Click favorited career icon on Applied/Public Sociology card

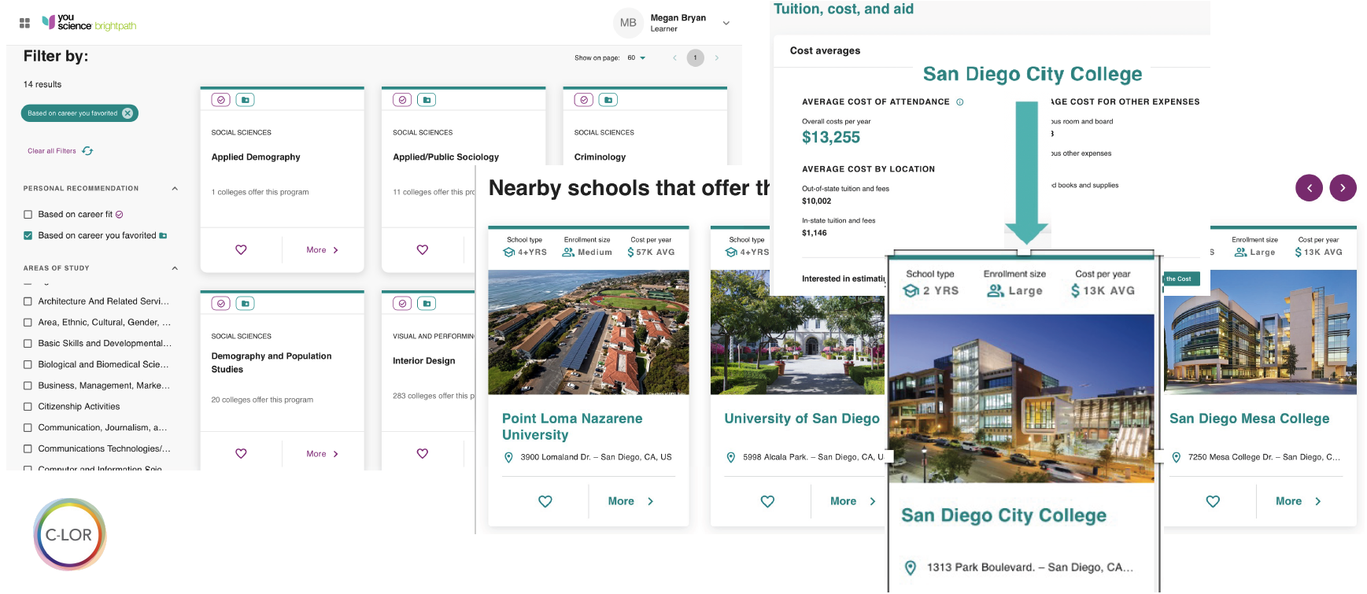(x=427, y=100)
